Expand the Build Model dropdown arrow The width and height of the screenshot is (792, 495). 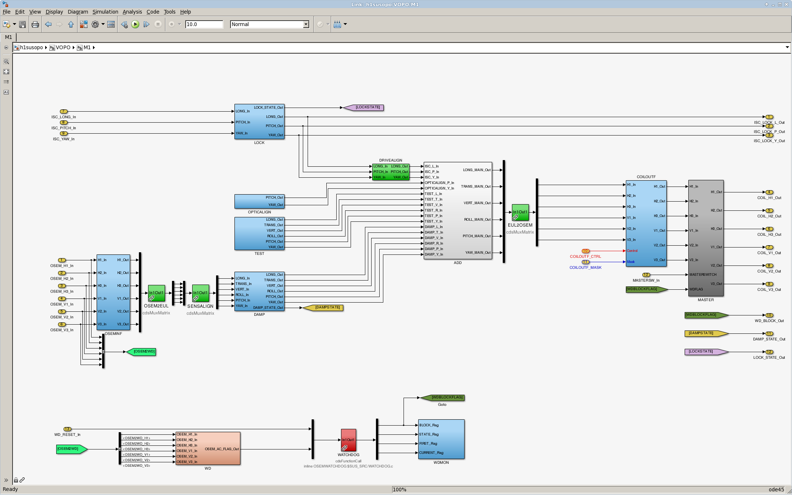(x=345, y=24)
